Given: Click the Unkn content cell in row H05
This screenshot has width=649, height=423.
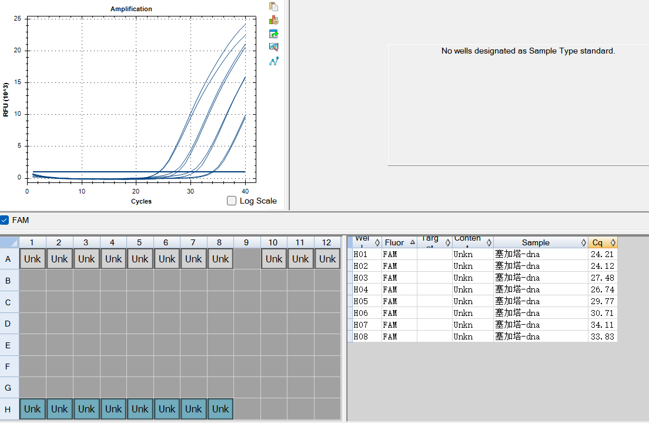Looking at the screenshot, I should (x=473, y=301).
